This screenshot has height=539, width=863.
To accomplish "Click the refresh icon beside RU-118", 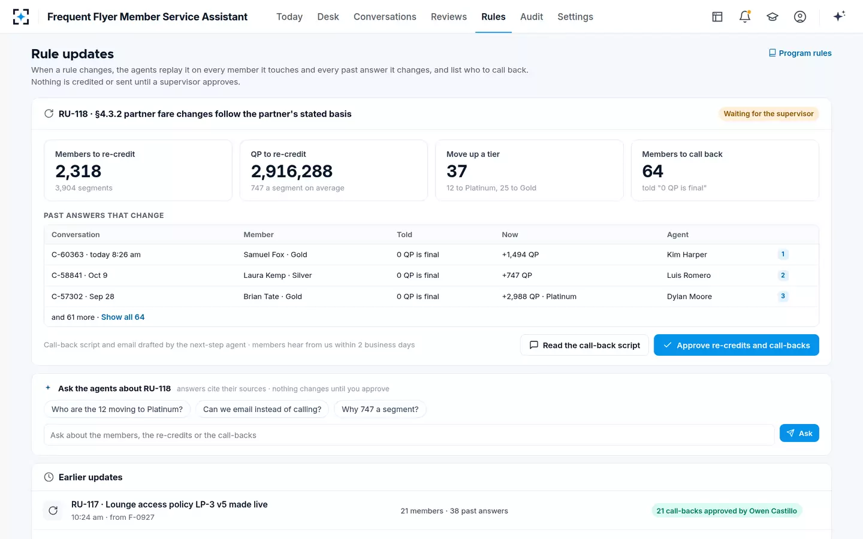I will click(x=49, y=114).
